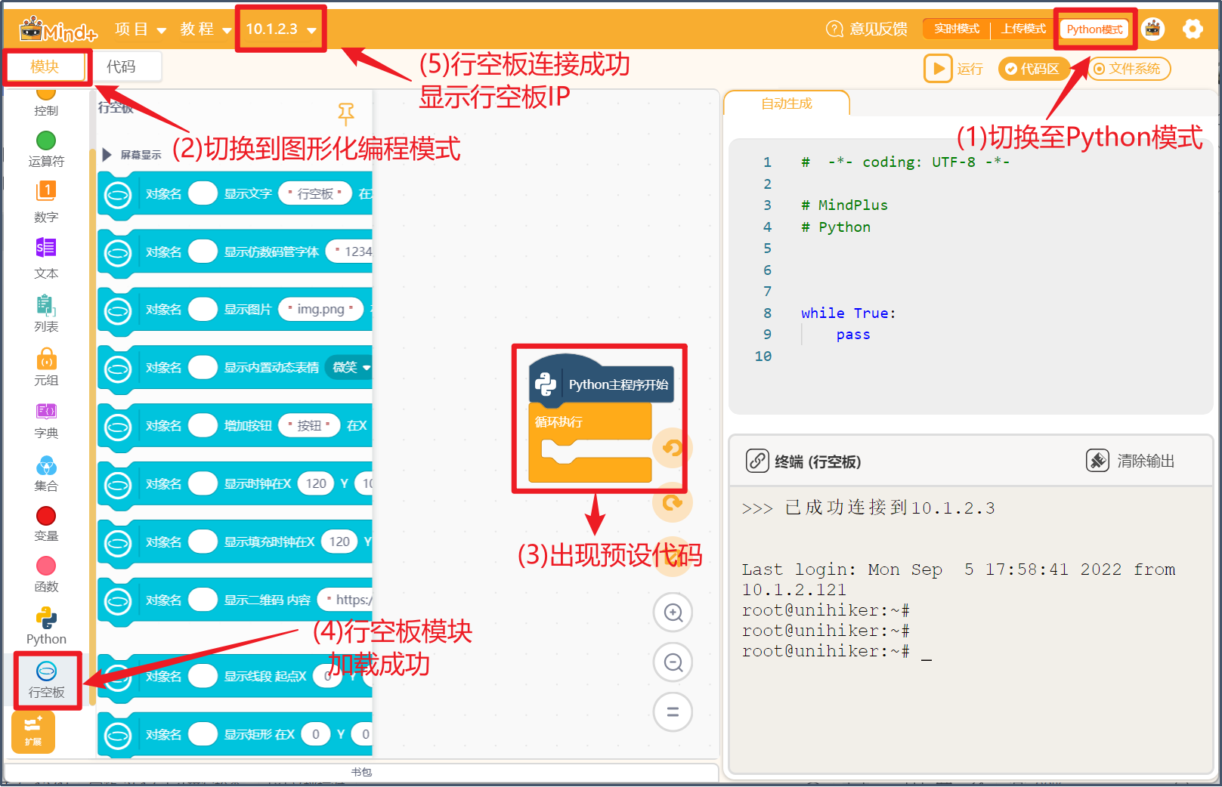Toggle the 代码区 code area
Screen dimensions: 1222x787
(x=1032, y=69)
